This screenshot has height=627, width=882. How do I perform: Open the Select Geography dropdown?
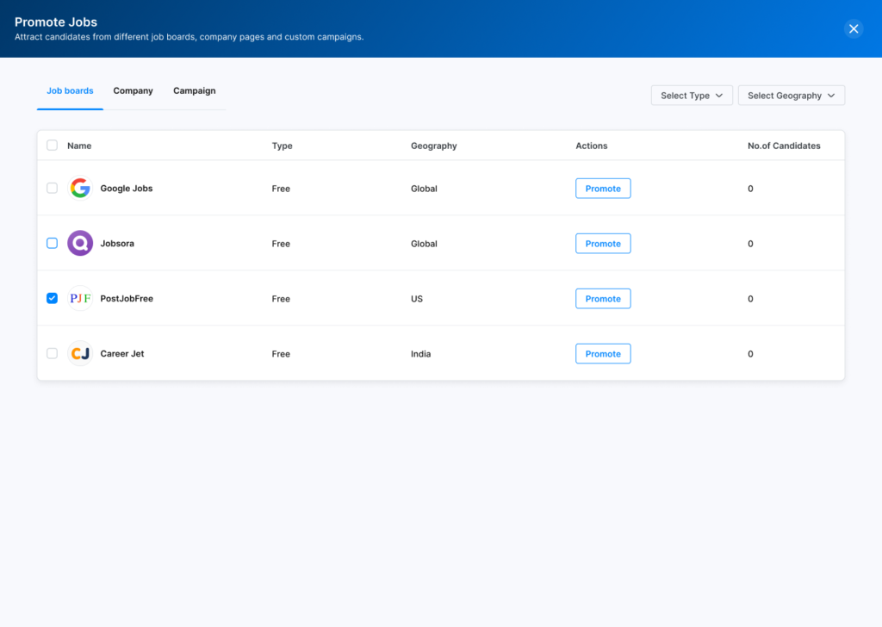tap(791, 95)
